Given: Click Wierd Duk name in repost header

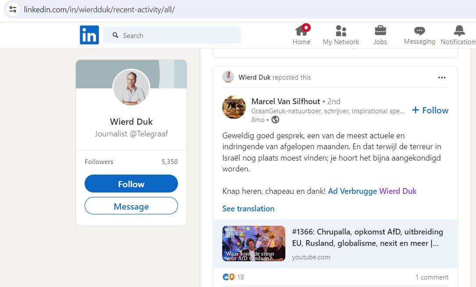Looking at the screenshot, I should [254, 77].
